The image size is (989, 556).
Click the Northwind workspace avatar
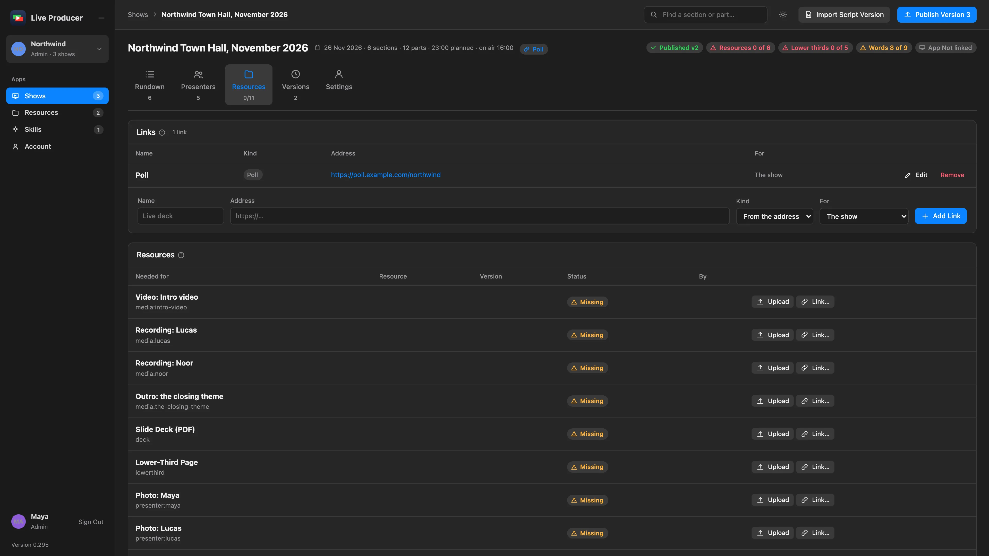[19, 49]
